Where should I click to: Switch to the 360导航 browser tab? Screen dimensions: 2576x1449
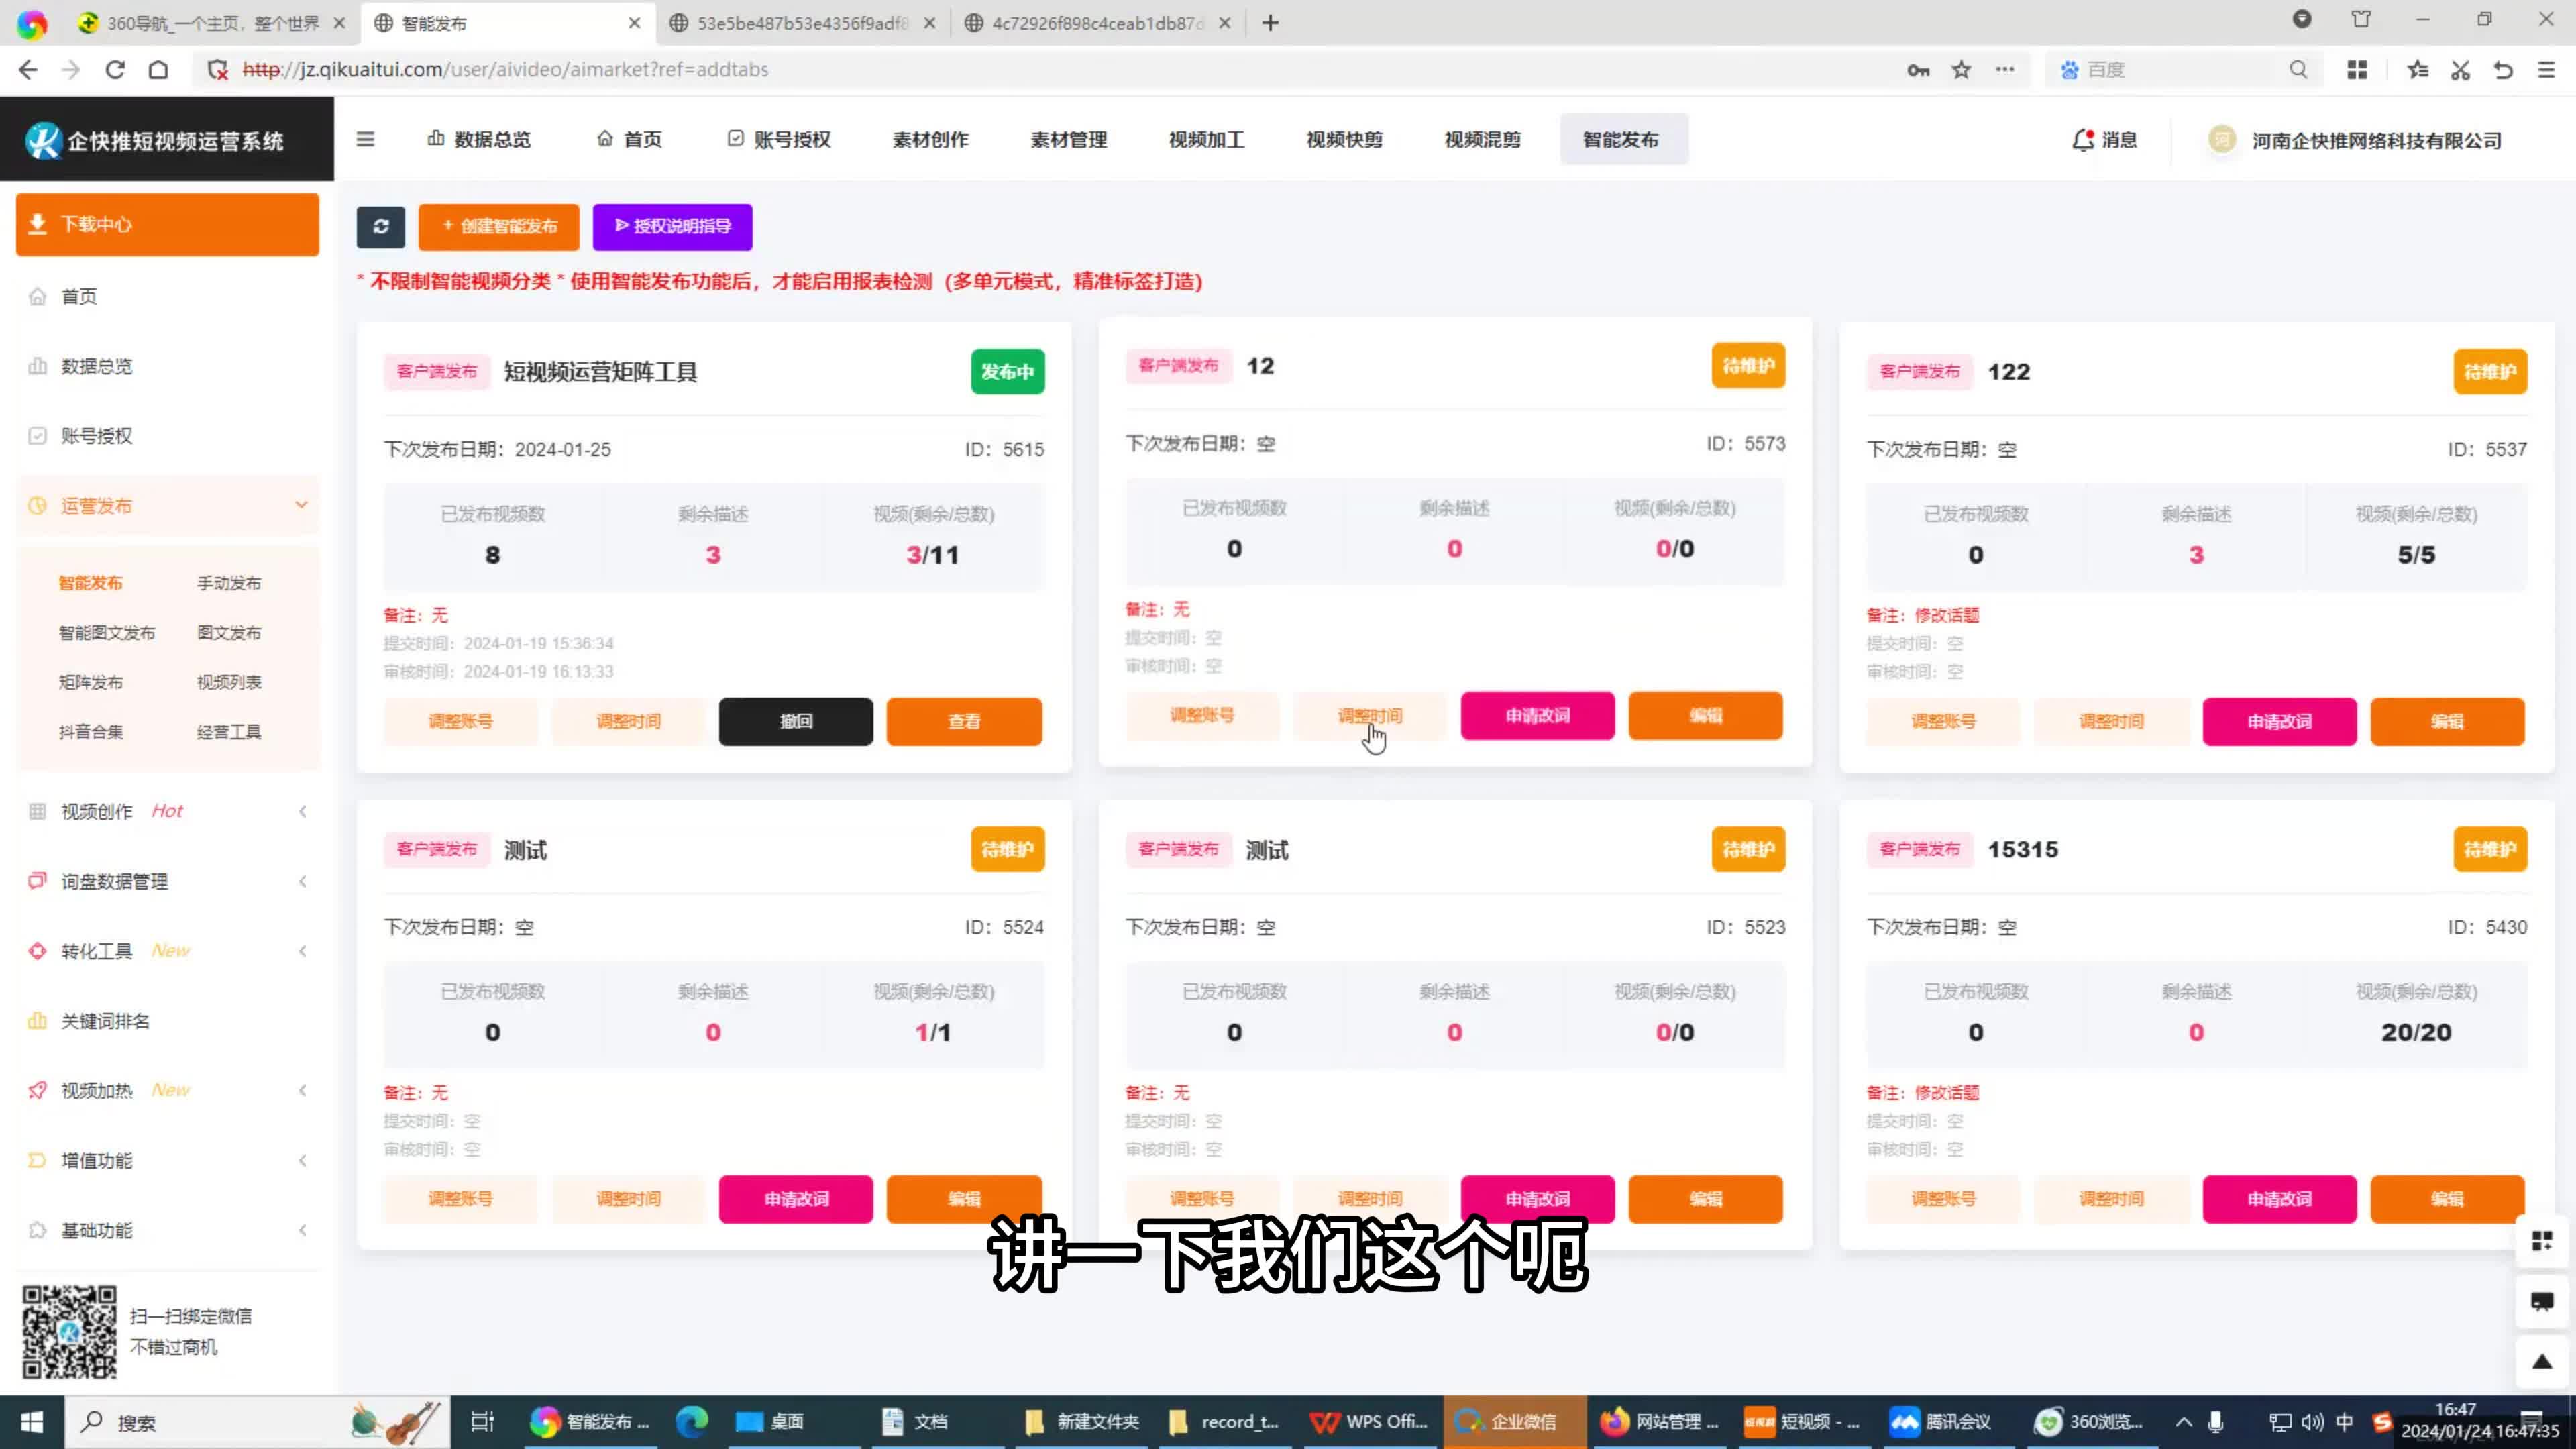point(200,22)
